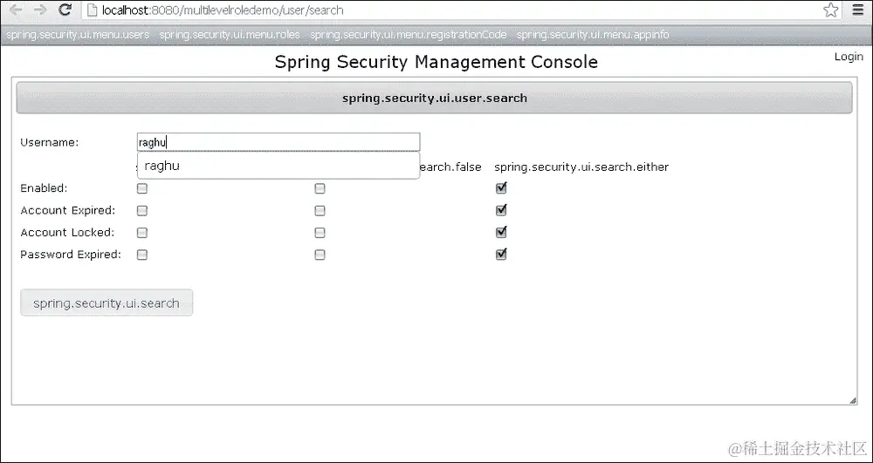Image resolution: width=873 pixels, height=463 pixels.
Task: Click the Account Expired: label
Action: [67, 211]
